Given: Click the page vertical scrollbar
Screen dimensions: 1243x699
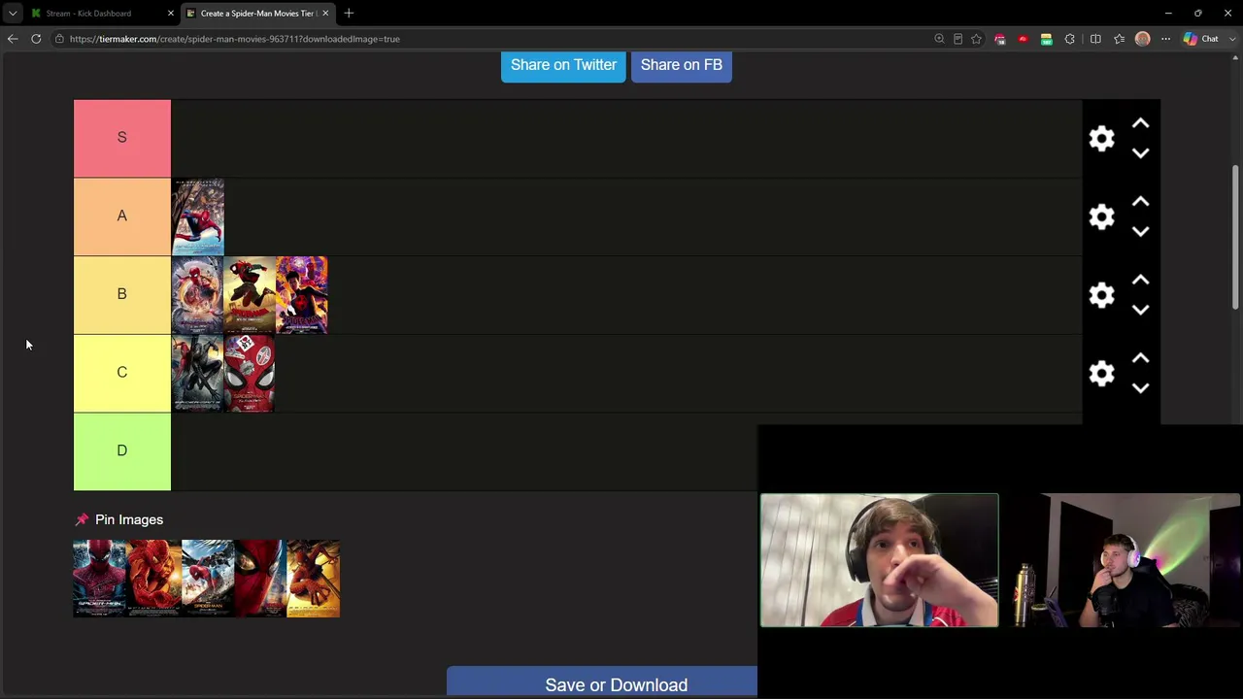Looking at the screenshot, I should 1235,238.
